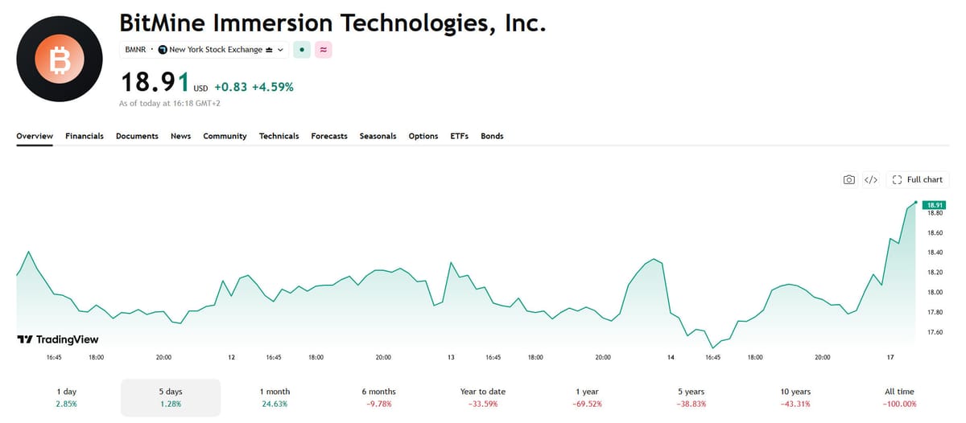Open Full chart view
Viewport: 966px width, 423px height.
coord(917,180)
